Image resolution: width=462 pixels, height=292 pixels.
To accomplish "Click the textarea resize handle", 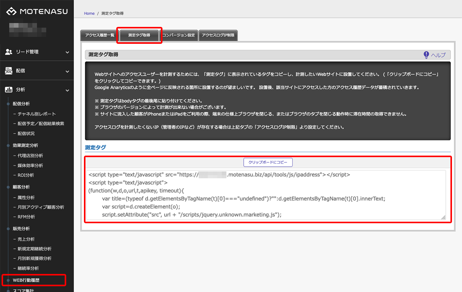I will [x=443, y=217].
